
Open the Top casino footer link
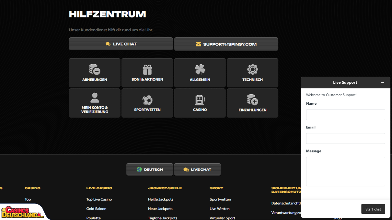(28, 199)
